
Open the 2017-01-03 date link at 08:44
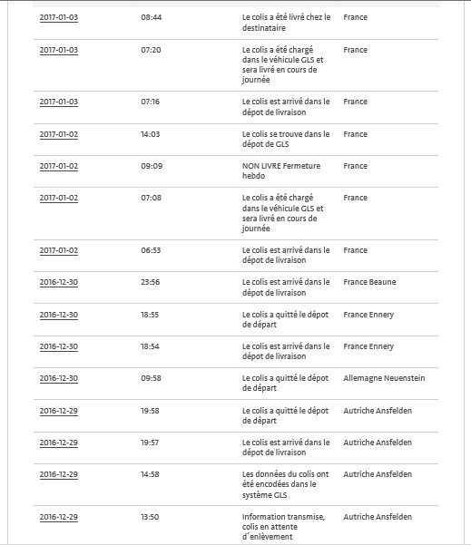pos(59,17)
